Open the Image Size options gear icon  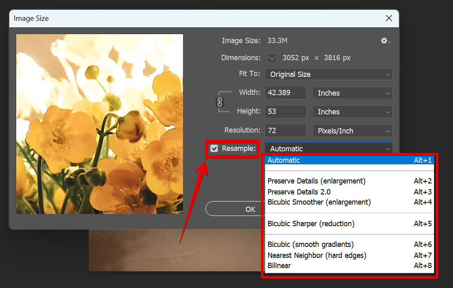tap(383, 41)
